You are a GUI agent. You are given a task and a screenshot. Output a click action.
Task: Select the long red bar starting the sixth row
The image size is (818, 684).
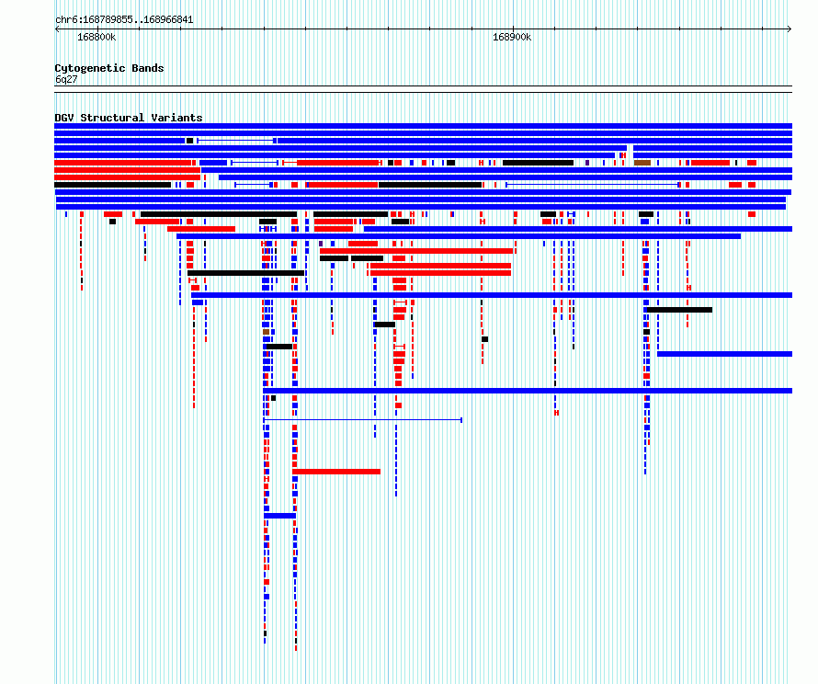pos(122,163)
